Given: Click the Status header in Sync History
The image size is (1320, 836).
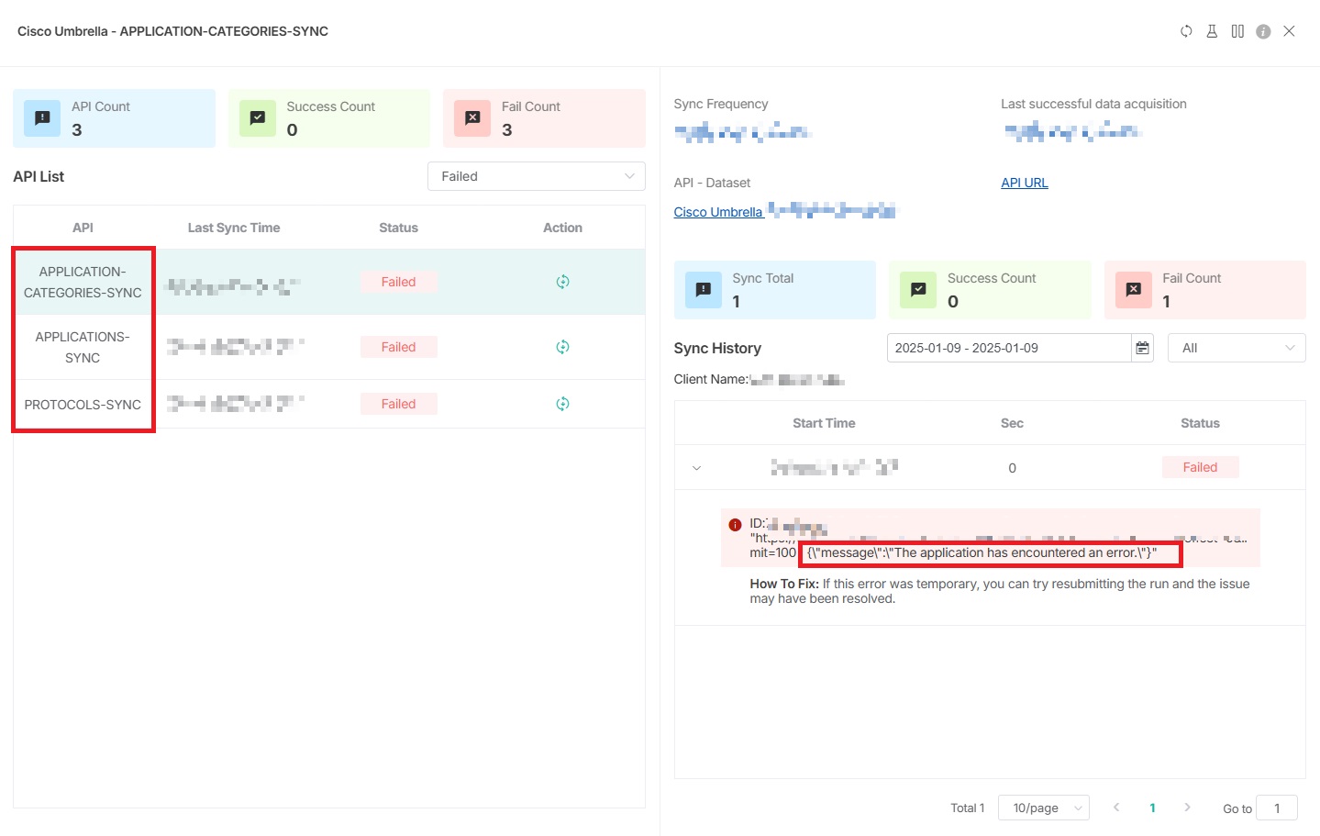Looking at the screenshot, I should pos(1200,423).
